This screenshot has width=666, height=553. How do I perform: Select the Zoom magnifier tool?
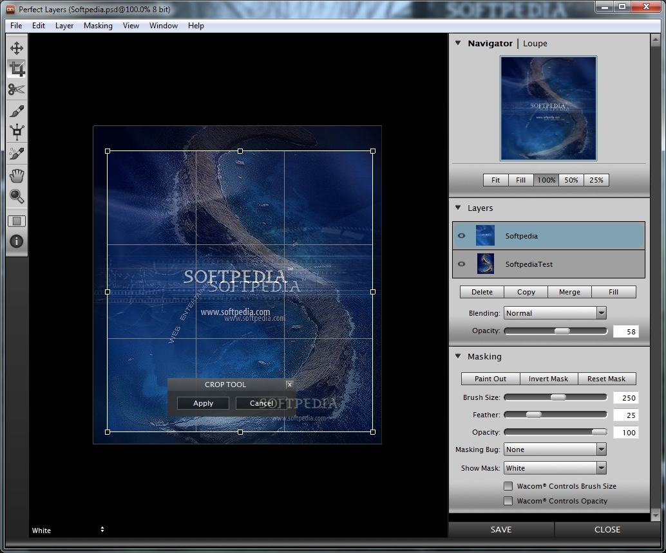pos(17,196)
